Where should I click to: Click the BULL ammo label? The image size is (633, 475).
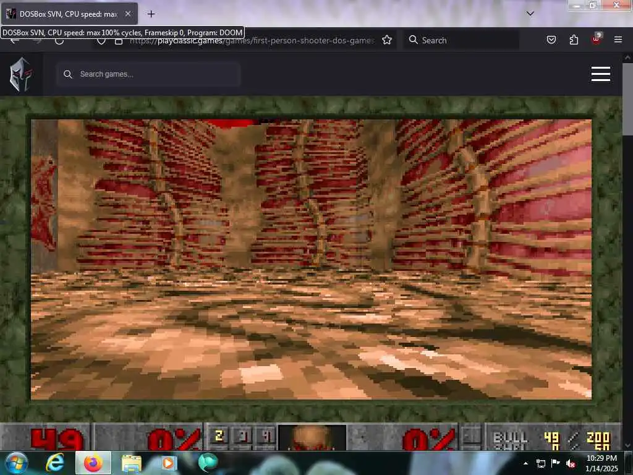pyautogui.click(x=510, y=438)
